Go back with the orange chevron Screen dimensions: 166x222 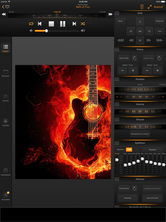[x=3, y=7]
